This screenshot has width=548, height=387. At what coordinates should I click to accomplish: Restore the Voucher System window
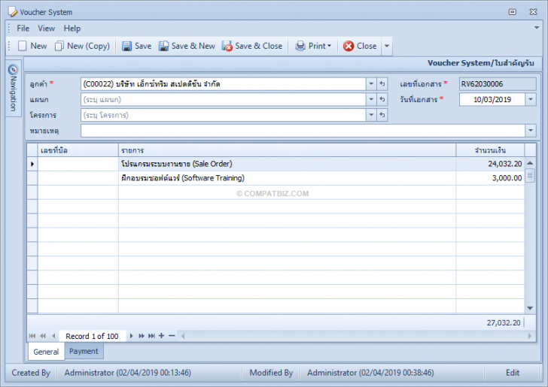[x=513, y=12]
